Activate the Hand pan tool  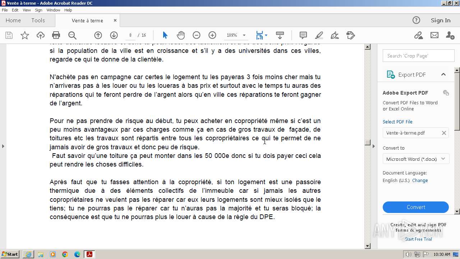tap(181, 35)
